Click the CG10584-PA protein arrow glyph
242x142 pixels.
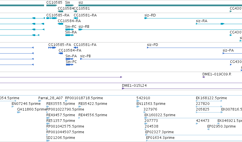pyautogui.click(x=61, y=53)
